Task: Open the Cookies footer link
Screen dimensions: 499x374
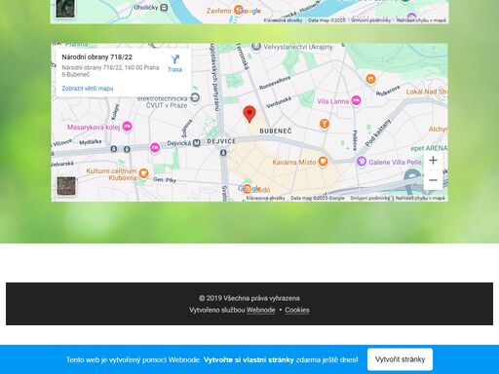Action: click(297, 310)
